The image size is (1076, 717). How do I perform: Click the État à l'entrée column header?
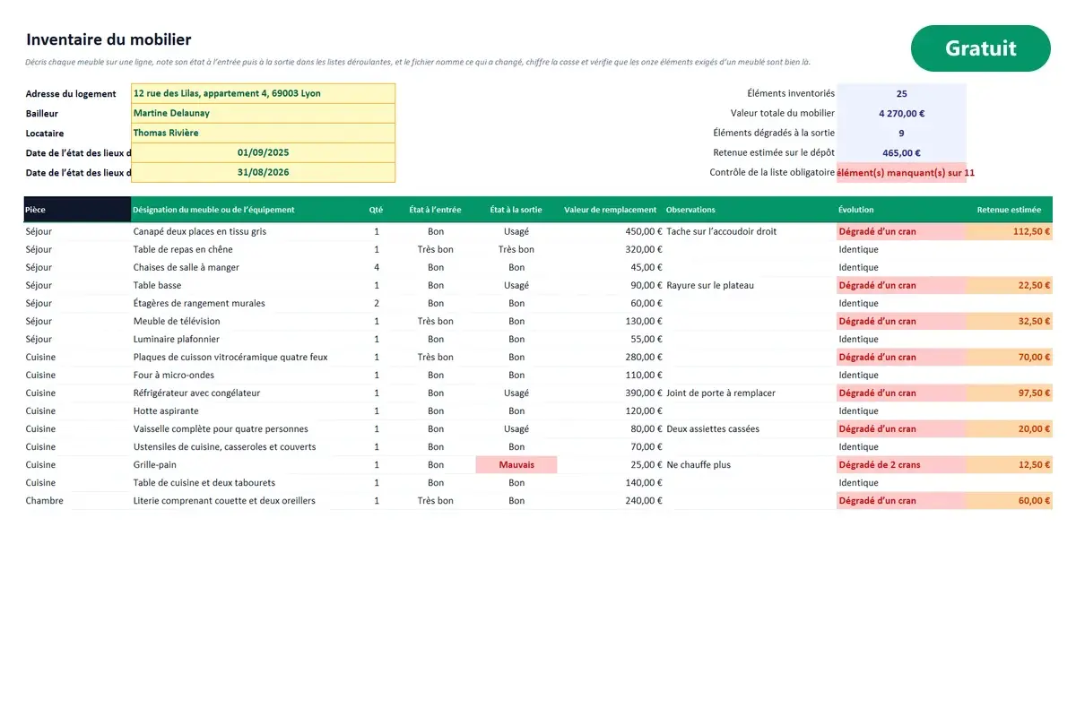tap(436, 210)
